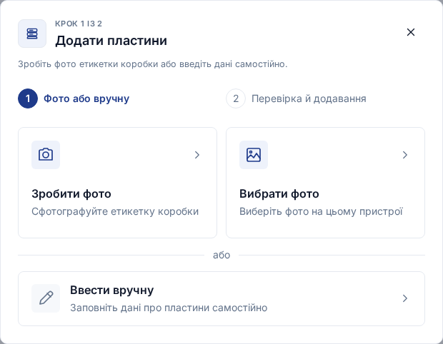Click the image icon in Вибрати фото card
The height and width of the screenshot is (344, 443).
(254, 155)
